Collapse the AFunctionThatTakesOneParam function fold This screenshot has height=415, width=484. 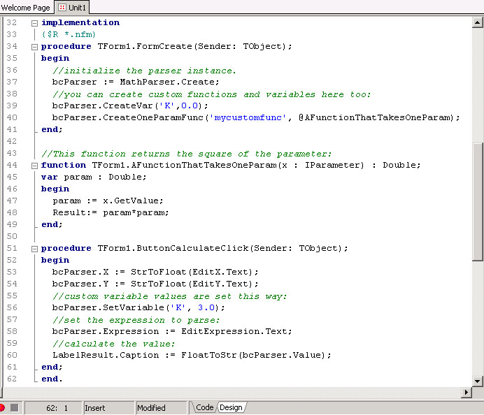(34, 165)
